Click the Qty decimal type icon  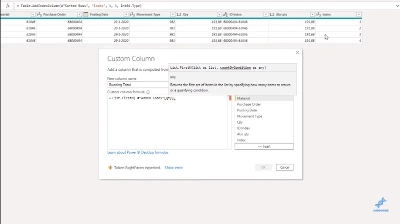(179, 14)
